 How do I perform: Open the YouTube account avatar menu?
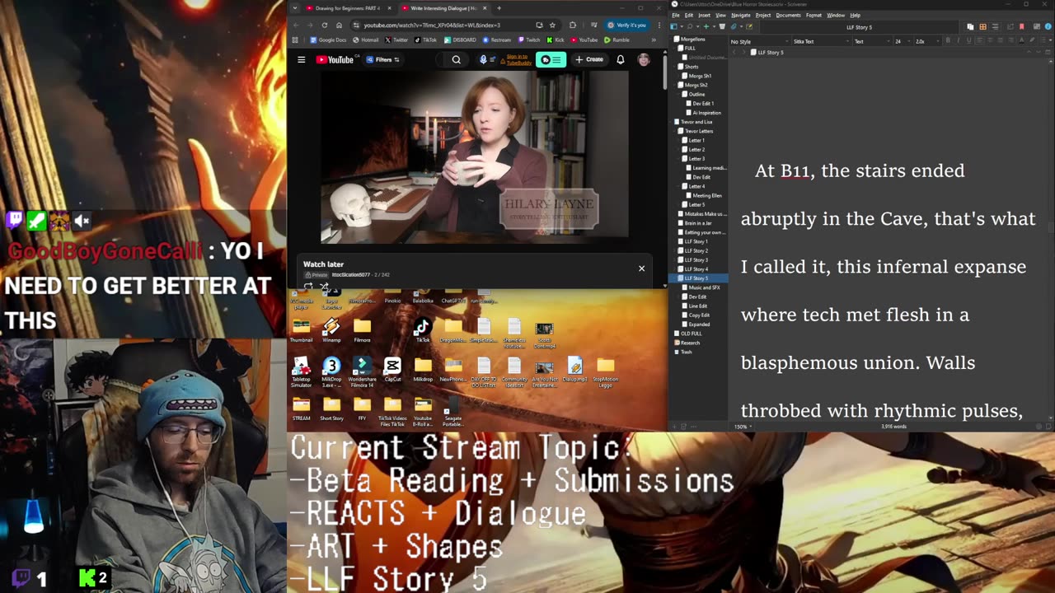coord(643,59)
